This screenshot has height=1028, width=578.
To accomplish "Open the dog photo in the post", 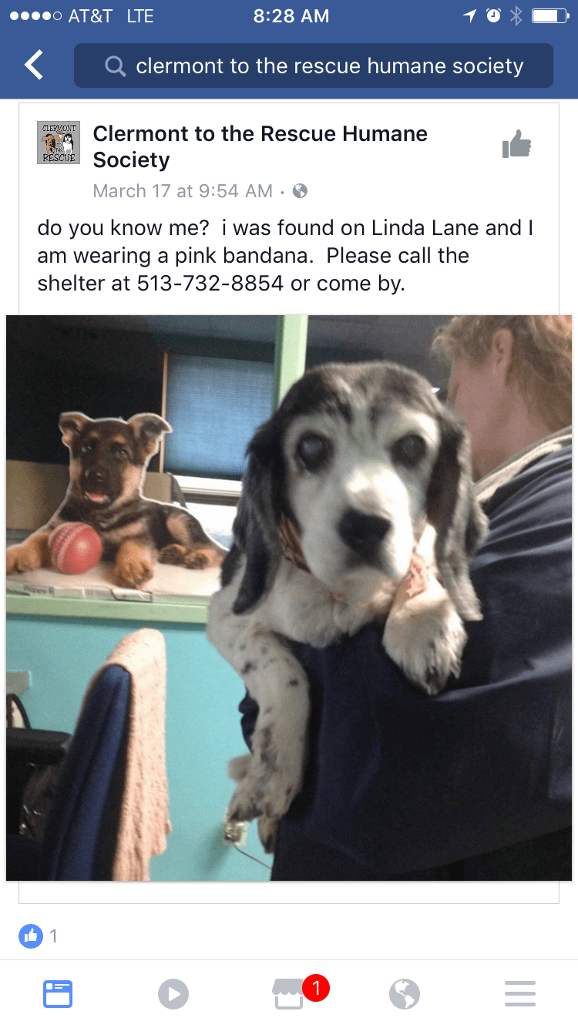I will 289,597.
